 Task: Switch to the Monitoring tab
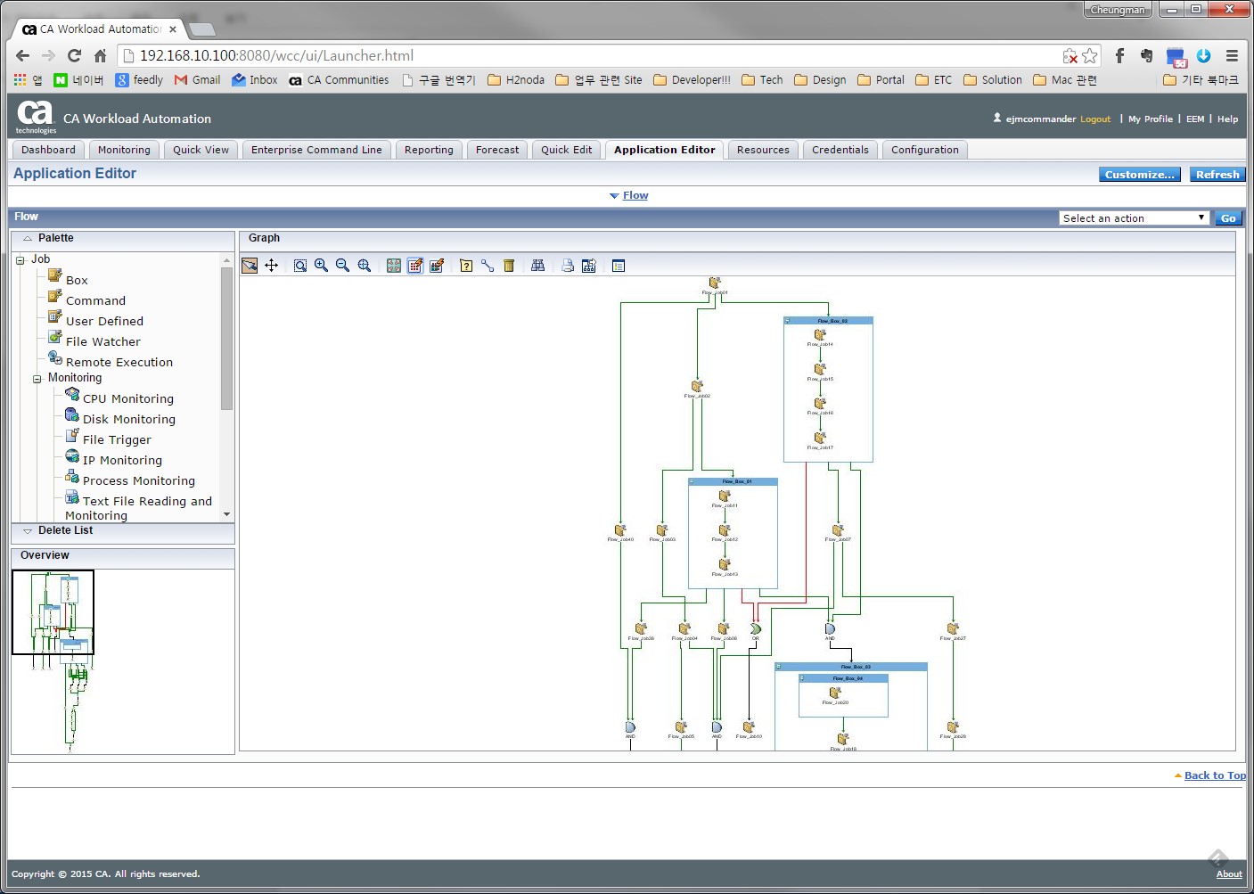(x=124, y=150)
